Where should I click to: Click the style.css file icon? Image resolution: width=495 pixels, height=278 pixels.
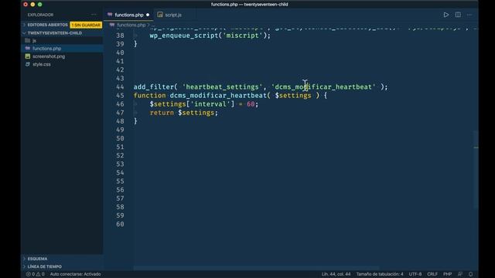(28, 64)
